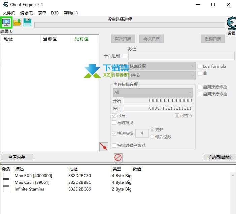Click Max Cash [39061] description text
Screen dimensions: 236x214
click(x=32, y=182)
